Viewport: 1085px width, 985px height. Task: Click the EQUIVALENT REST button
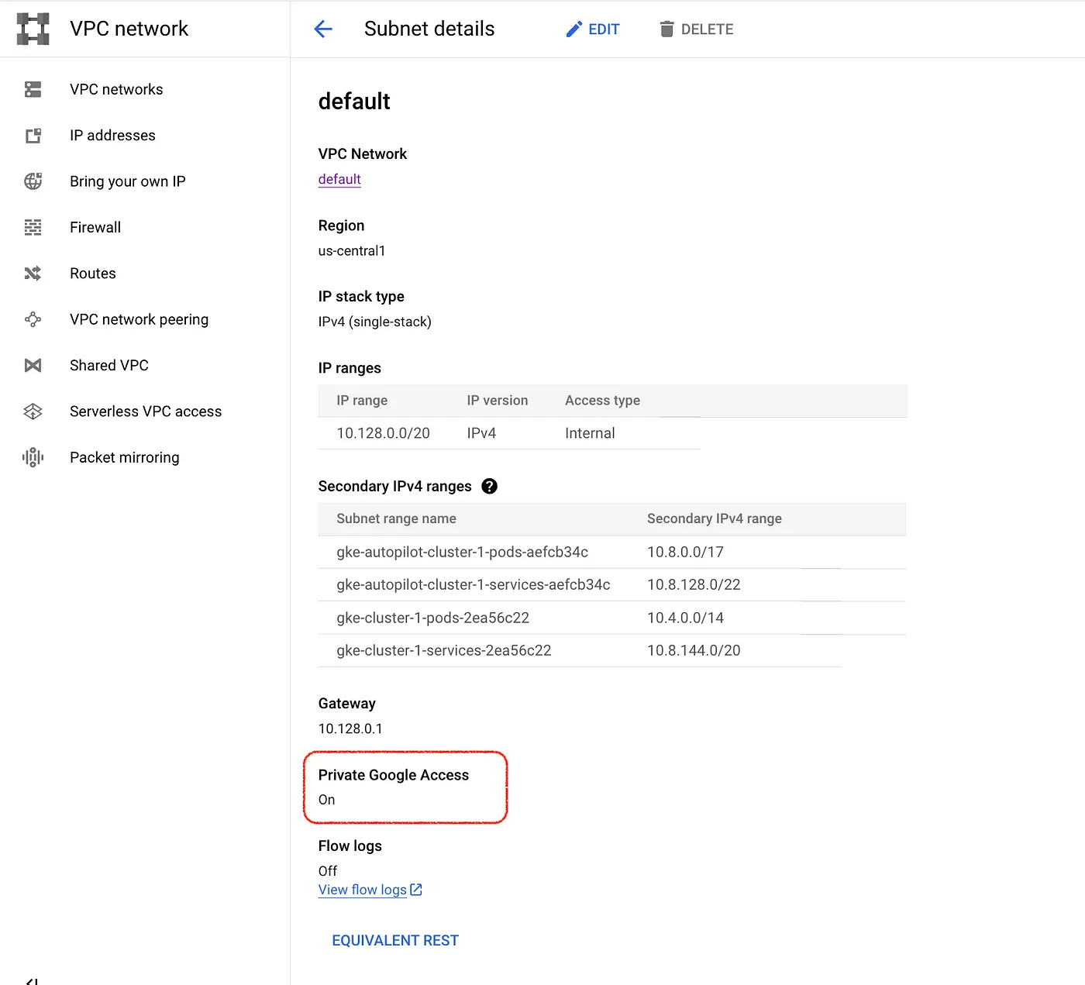[395, 940]
